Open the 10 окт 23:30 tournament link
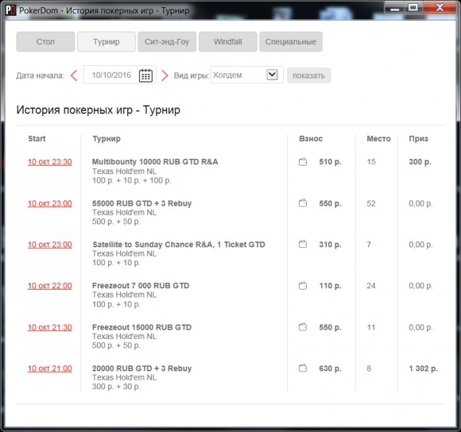The width and height of the screenshot is (461, 432). 49,162
